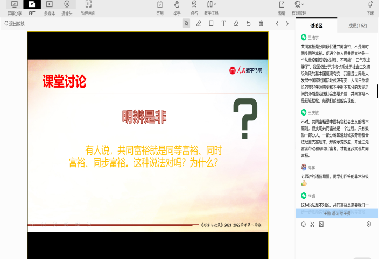Exit slideshow via 退出放映
Image resolution: width=379 pixels, height=259 pixels.
(15, 24)
